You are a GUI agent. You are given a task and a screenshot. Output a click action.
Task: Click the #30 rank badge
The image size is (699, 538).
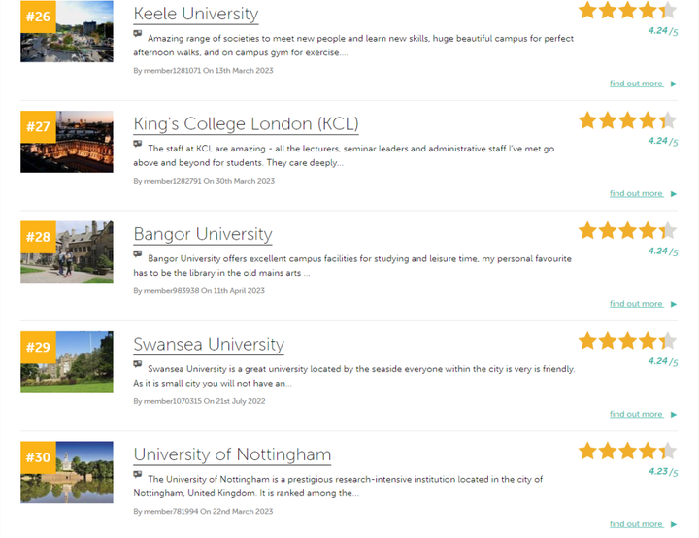38,457
